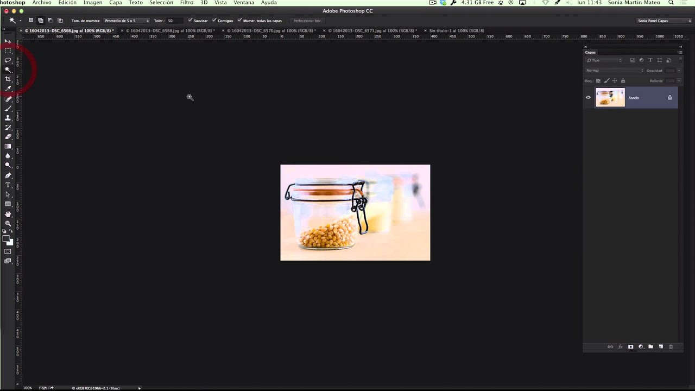Select the Healing Brush tool

point(8,99)
